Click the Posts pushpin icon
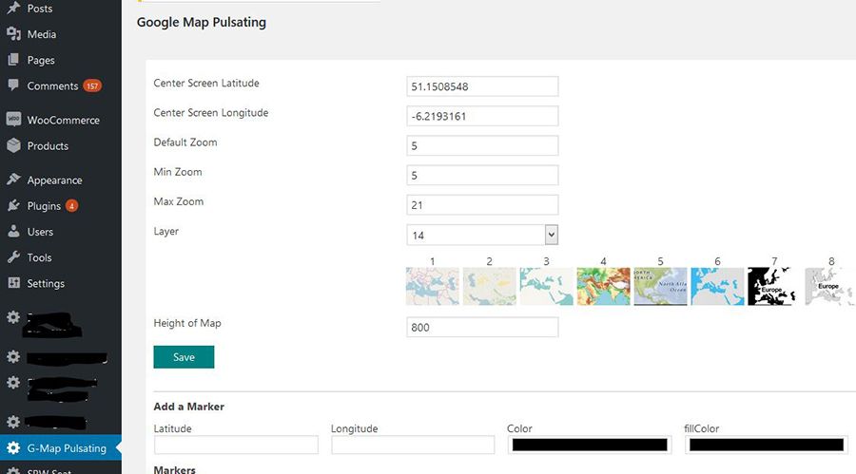The image size is (856, 474). pos(13,9)
